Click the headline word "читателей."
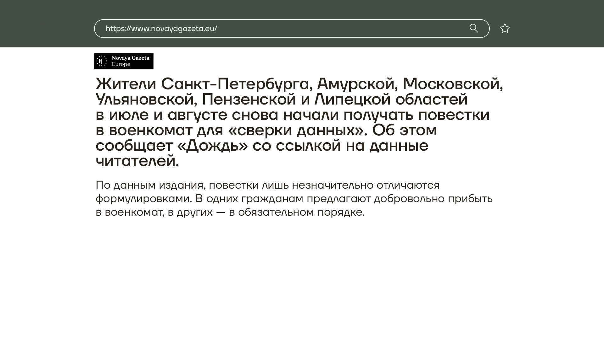 (137, 161)
